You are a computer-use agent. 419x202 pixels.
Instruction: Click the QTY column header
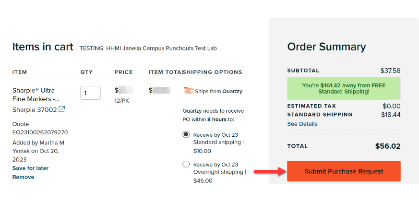click(86, 72)
